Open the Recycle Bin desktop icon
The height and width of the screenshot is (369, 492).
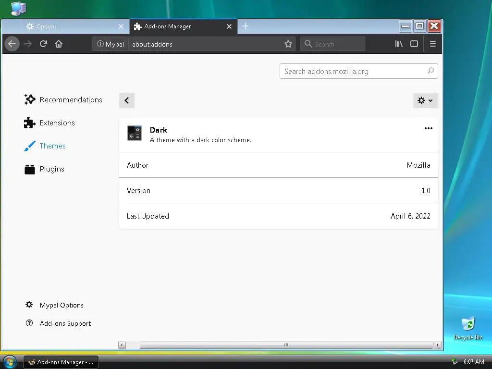[x=468, y=328]
